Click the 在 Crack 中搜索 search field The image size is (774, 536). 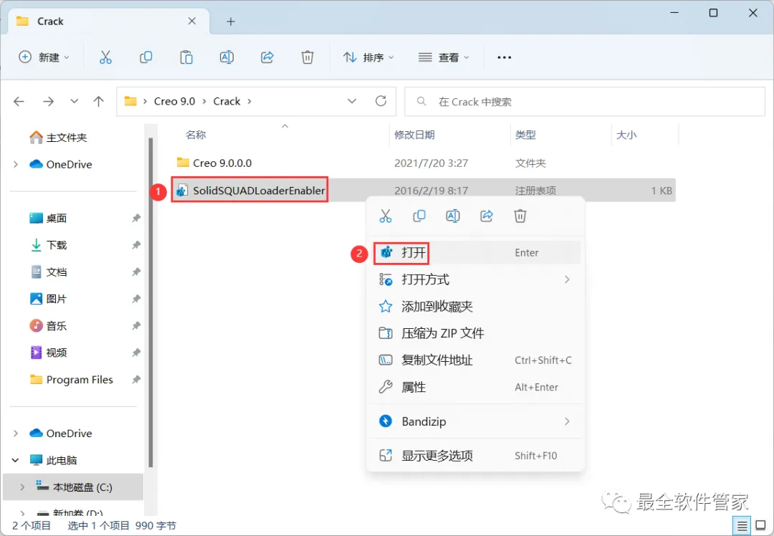(585, 102)
